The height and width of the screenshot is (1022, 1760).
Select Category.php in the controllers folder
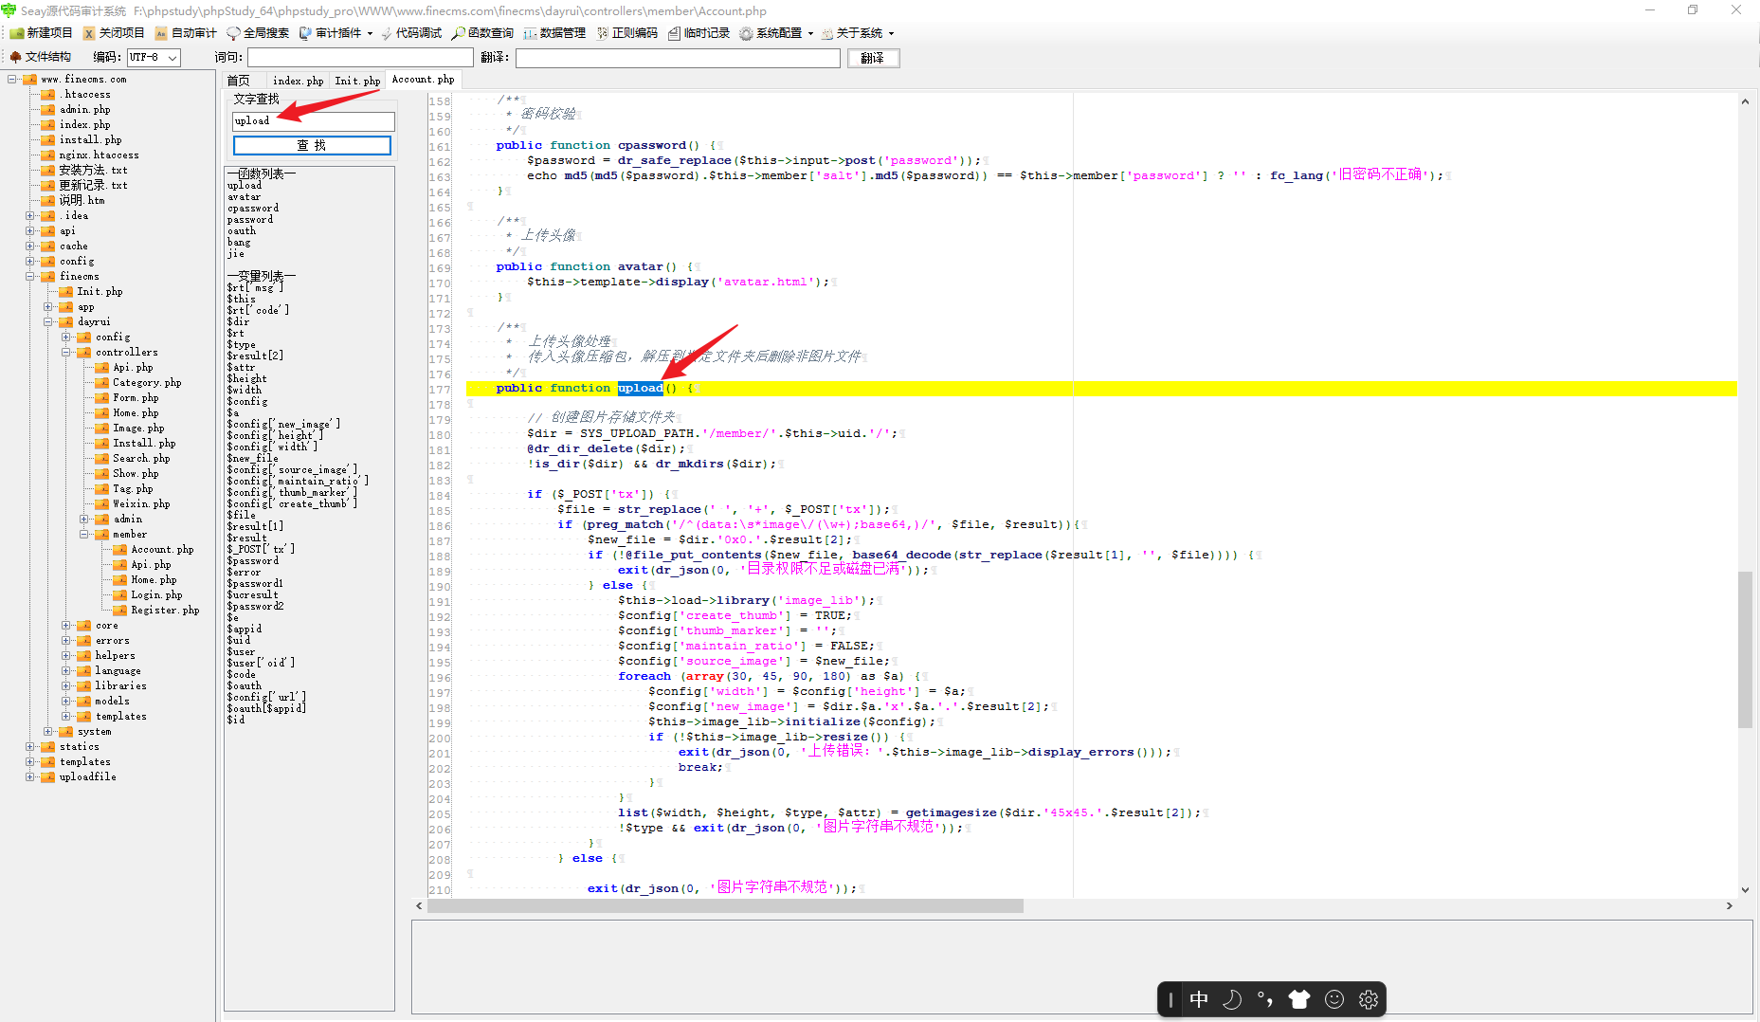click(x=147, y=383)
